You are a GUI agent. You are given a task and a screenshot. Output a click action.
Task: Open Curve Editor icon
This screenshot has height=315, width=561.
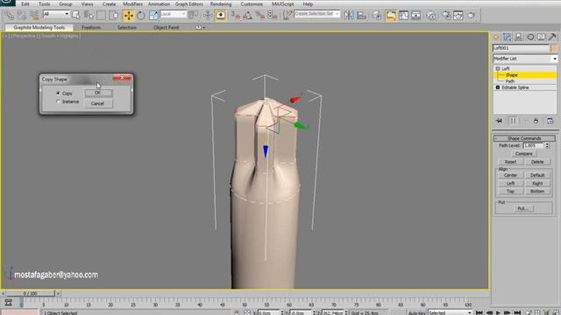pos(403,16)
